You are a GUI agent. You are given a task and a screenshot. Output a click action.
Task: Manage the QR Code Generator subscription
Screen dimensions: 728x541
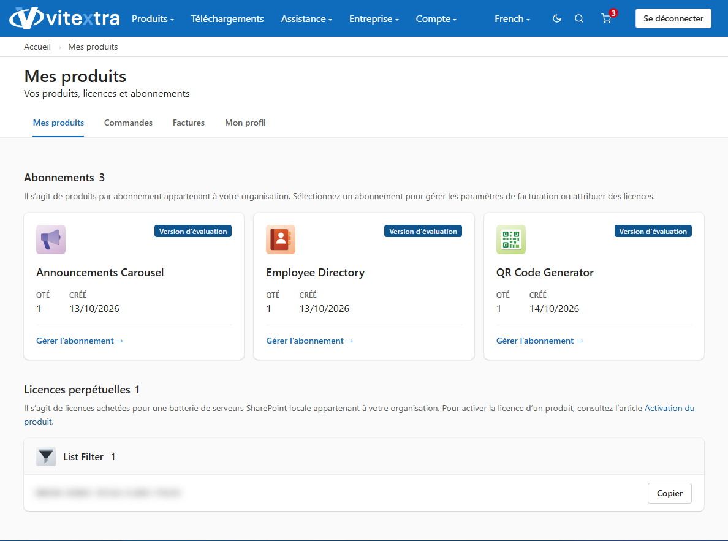click(x=539, y=341)
